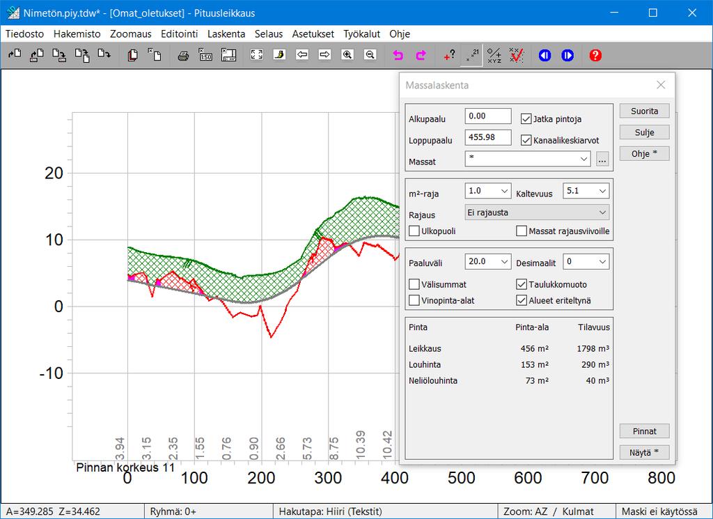
Task: Enable the Vinopinta-alat checkbox
Action: (x=414, y=301)
